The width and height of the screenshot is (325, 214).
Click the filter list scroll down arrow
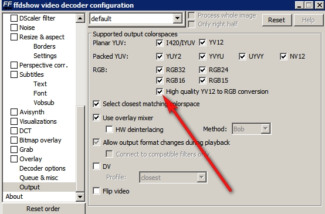(80, 196)
